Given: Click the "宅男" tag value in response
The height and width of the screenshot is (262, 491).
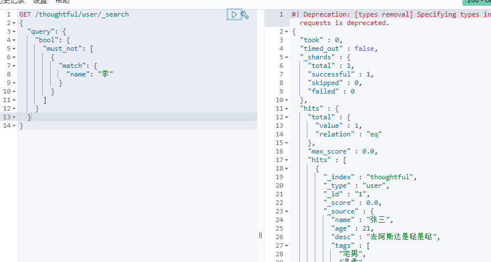Looking at the screenshot, I should coord(350,254).
